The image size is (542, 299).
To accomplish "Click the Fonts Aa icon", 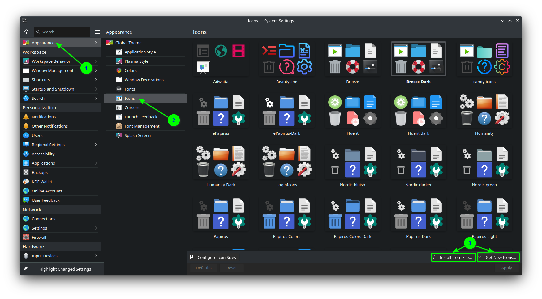I will 119,89.
